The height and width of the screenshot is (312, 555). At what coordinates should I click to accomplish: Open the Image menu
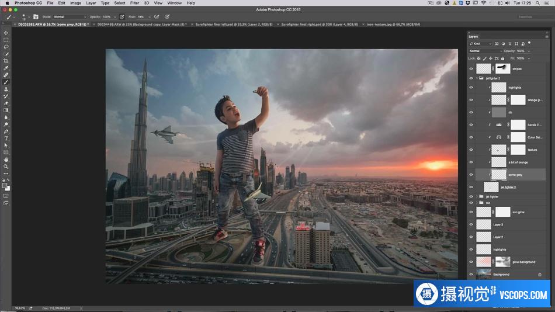[x=75, y=3]
